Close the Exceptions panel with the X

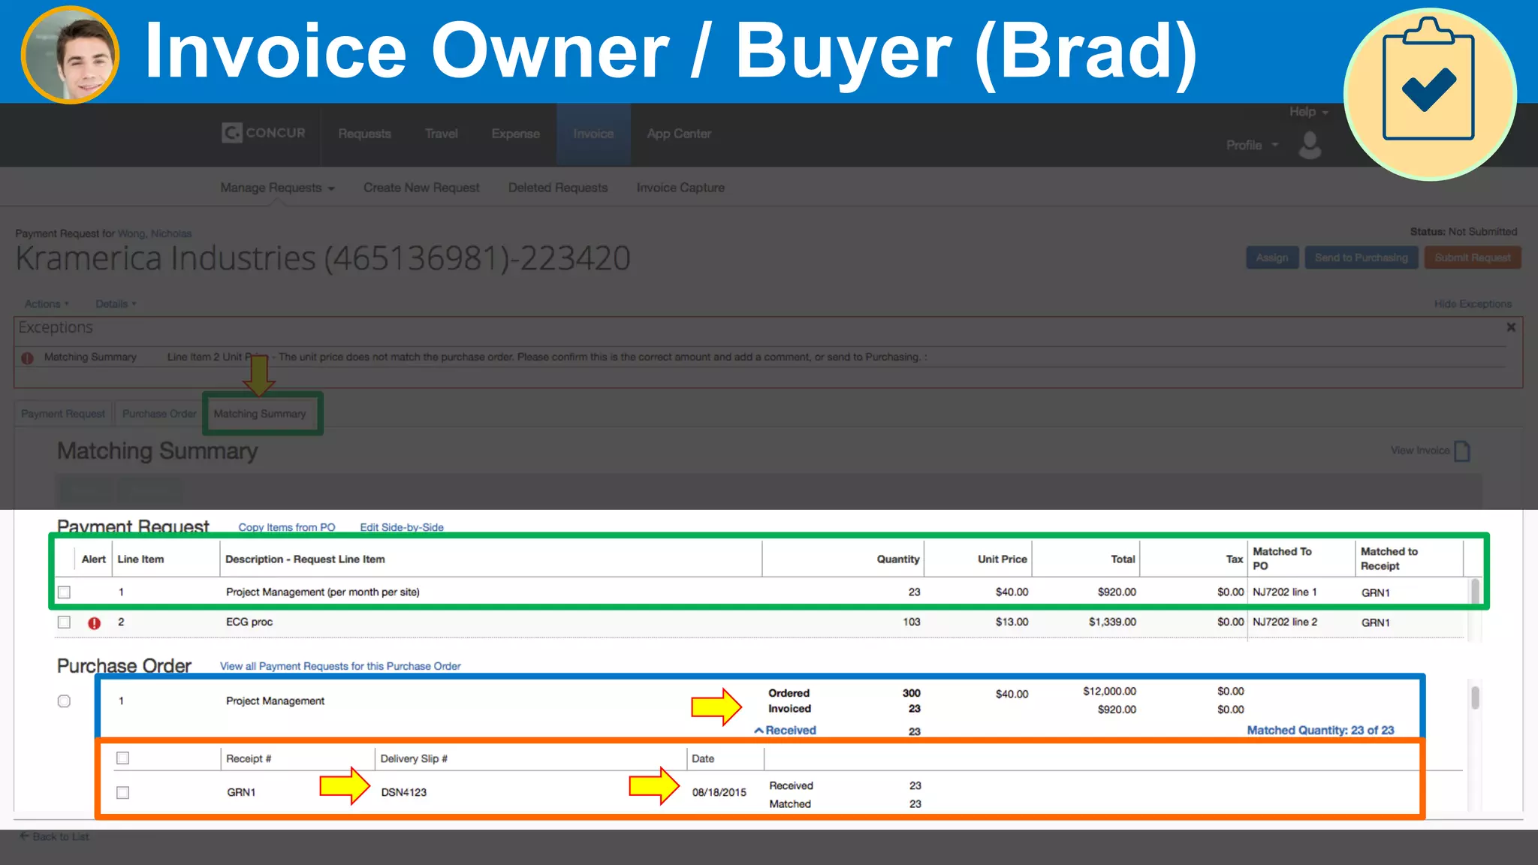click(x=1511, y=327)
